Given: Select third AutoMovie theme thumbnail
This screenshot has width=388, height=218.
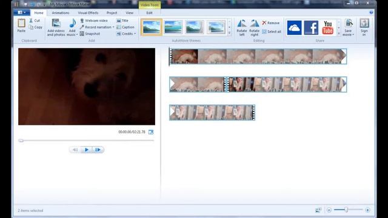Looking at the screenshot, I should (195, 27).
